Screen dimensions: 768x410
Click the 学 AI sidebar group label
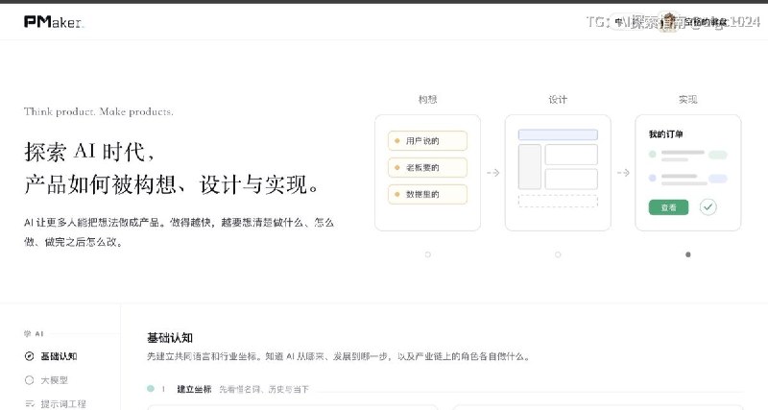(x=34, y=333)
